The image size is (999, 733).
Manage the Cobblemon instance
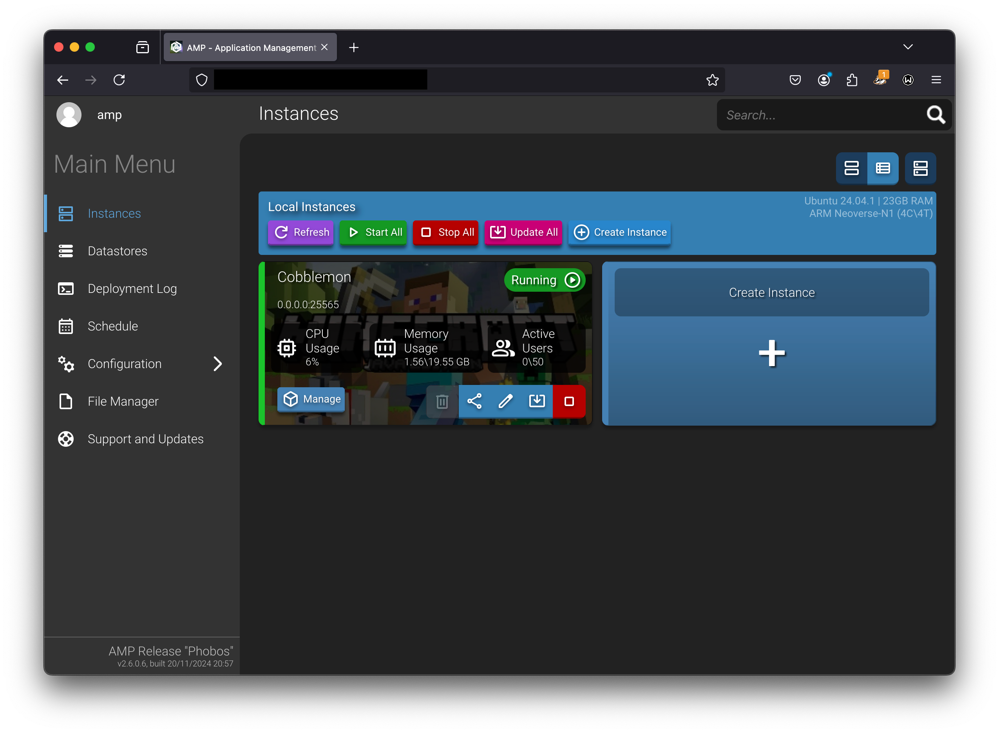311,399
